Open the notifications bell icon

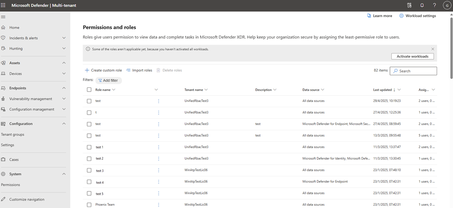[422, 5]
